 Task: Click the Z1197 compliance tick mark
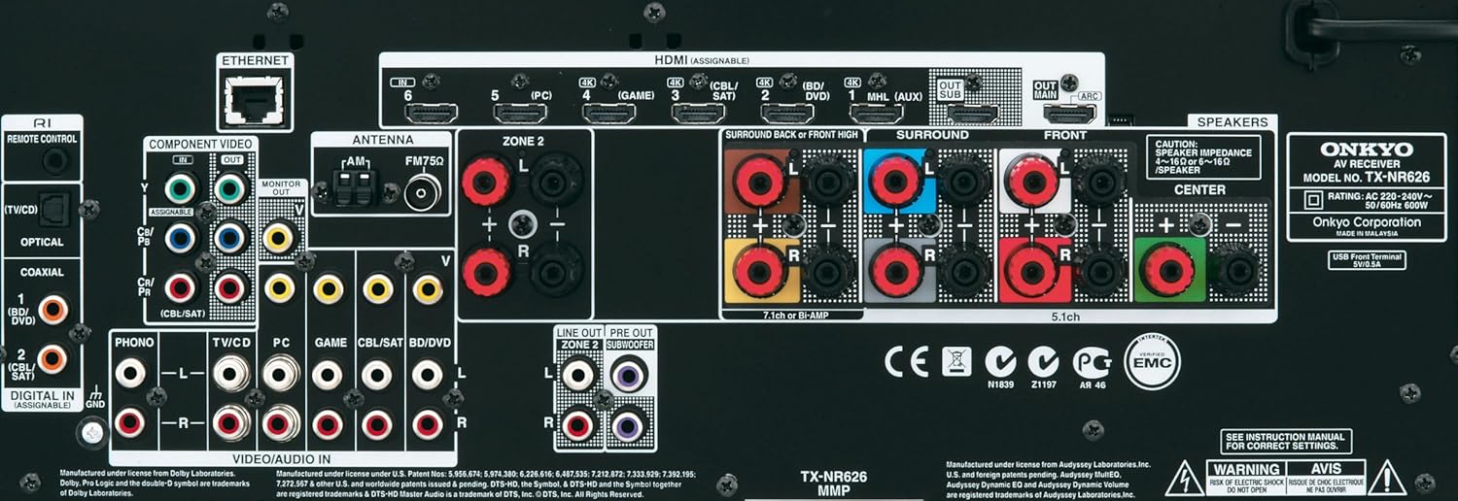(x=1044, y=362)
